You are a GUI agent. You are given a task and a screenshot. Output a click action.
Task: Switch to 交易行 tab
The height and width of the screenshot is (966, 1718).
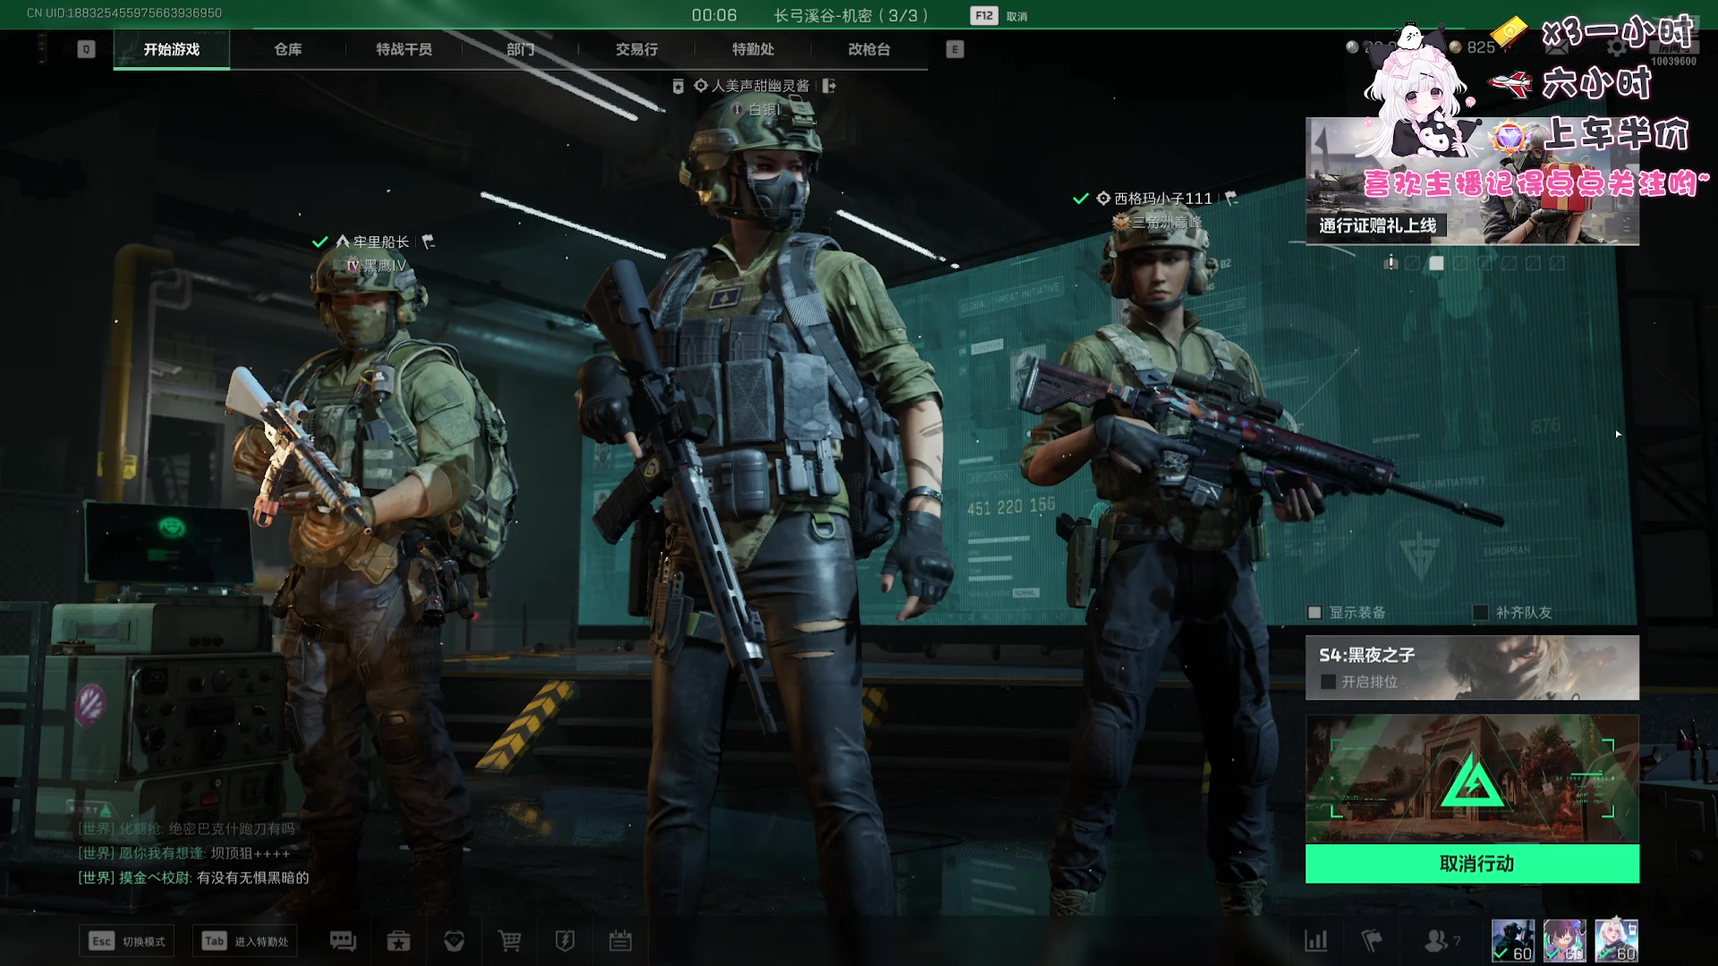[x=637, y=49]
